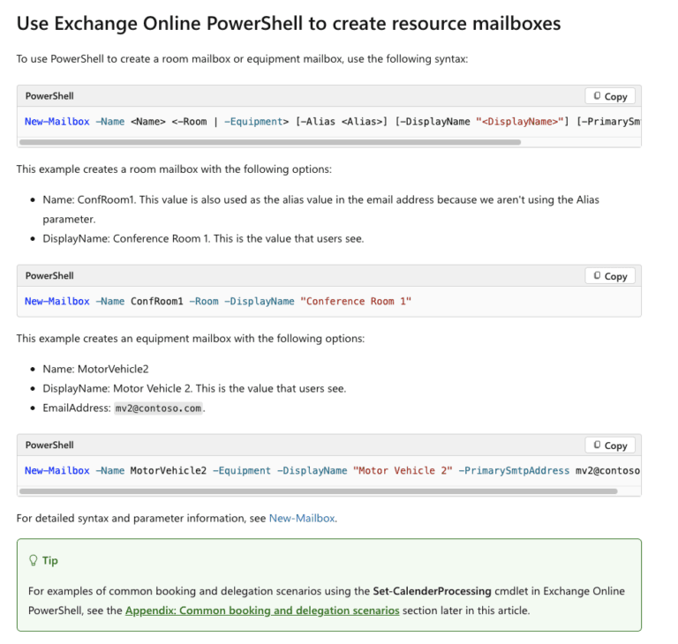Click the PowerShell label of first code block
This screenshot has height=644, width=678.
click(x=49, y=96)
